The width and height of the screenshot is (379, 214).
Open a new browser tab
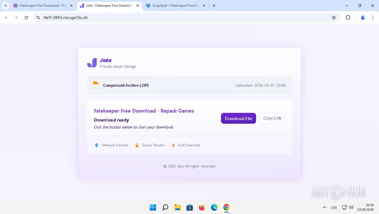214,6
